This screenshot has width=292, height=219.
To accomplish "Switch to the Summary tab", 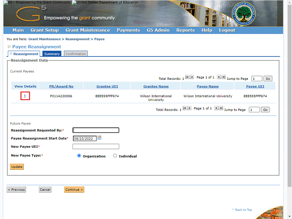I will tap(52, 54).
